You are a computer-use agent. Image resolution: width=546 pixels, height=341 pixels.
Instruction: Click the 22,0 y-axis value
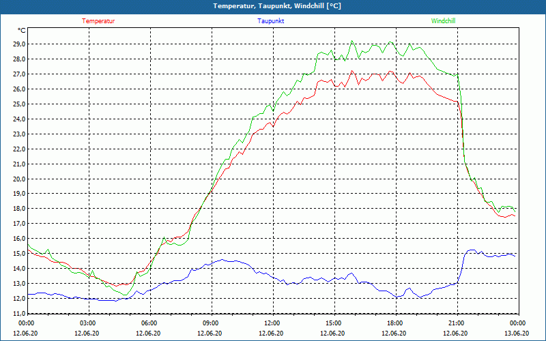tap(20, 149)
